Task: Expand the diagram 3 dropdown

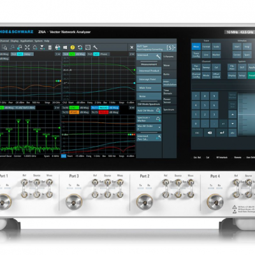Action: coord(57,108)
